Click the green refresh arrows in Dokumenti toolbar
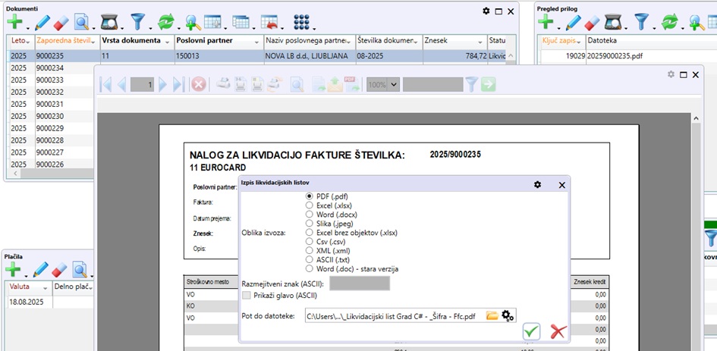The width and height of the screenshot is (717, 351). 166,21
